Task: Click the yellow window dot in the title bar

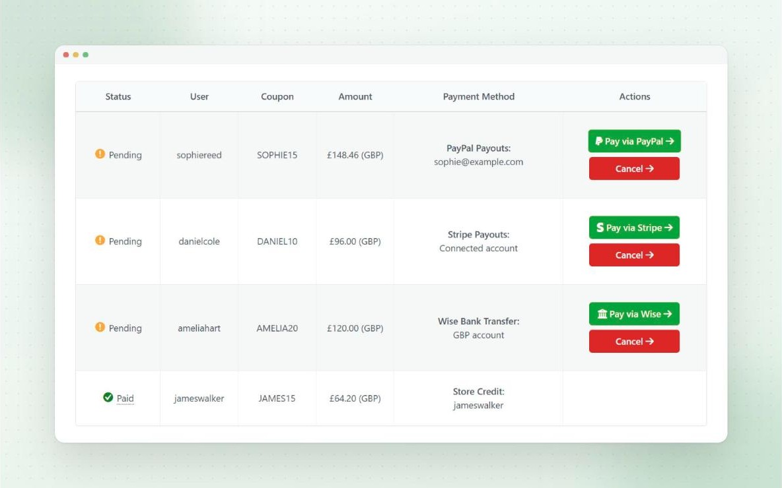Action: point(76,55)
